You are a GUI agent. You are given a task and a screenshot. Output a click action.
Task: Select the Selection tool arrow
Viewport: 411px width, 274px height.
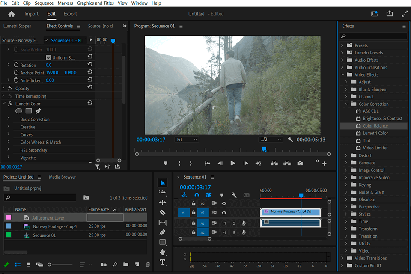(x=163, y=183)
